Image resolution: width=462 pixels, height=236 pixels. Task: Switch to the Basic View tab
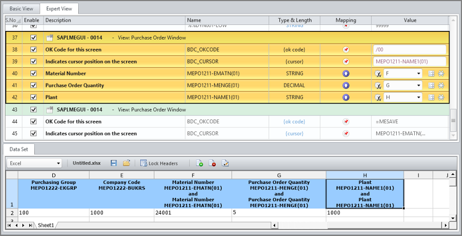coord(21,9)
